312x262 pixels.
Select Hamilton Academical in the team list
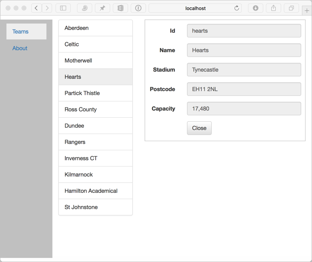96,191
